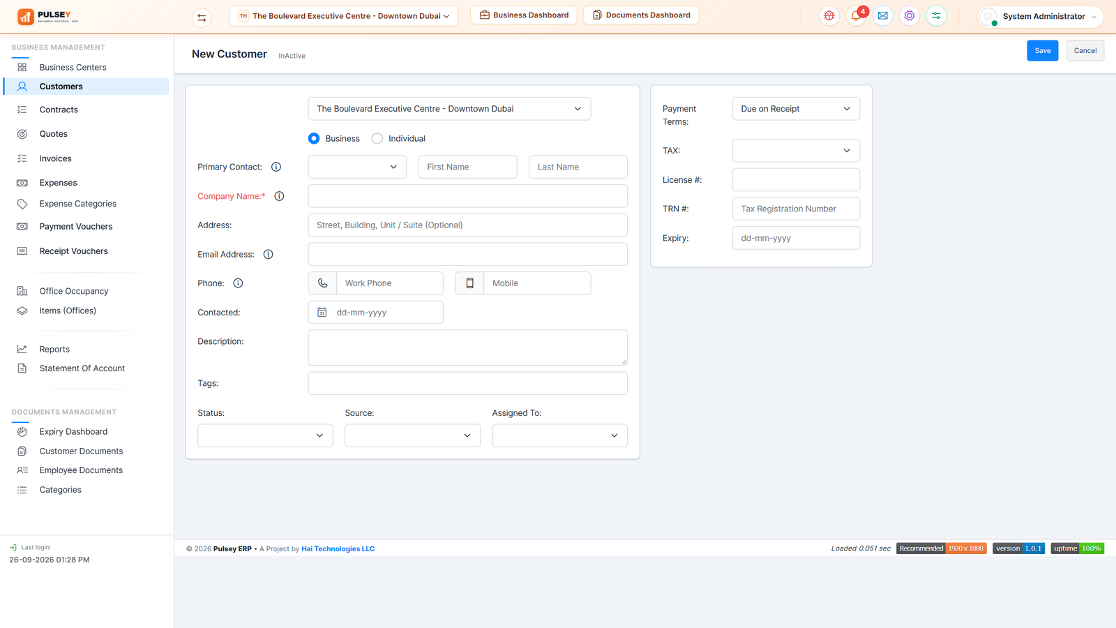Click the Email Address info icon

[269, 255]
